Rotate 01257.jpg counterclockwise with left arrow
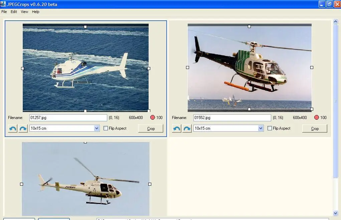The width and height of the screenshot is (341, 220). pos(13,128)
